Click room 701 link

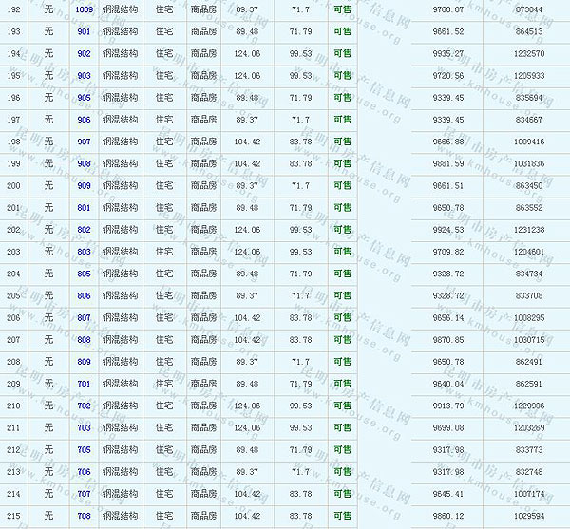click(85, 384)
